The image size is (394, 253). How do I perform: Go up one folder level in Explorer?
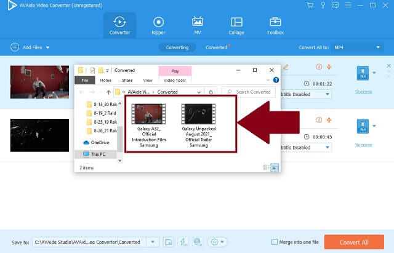108,92
